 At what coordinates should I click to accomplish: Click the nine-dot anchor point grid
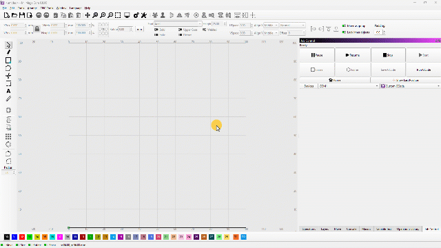pyautogui.click(x=103, y=29)
